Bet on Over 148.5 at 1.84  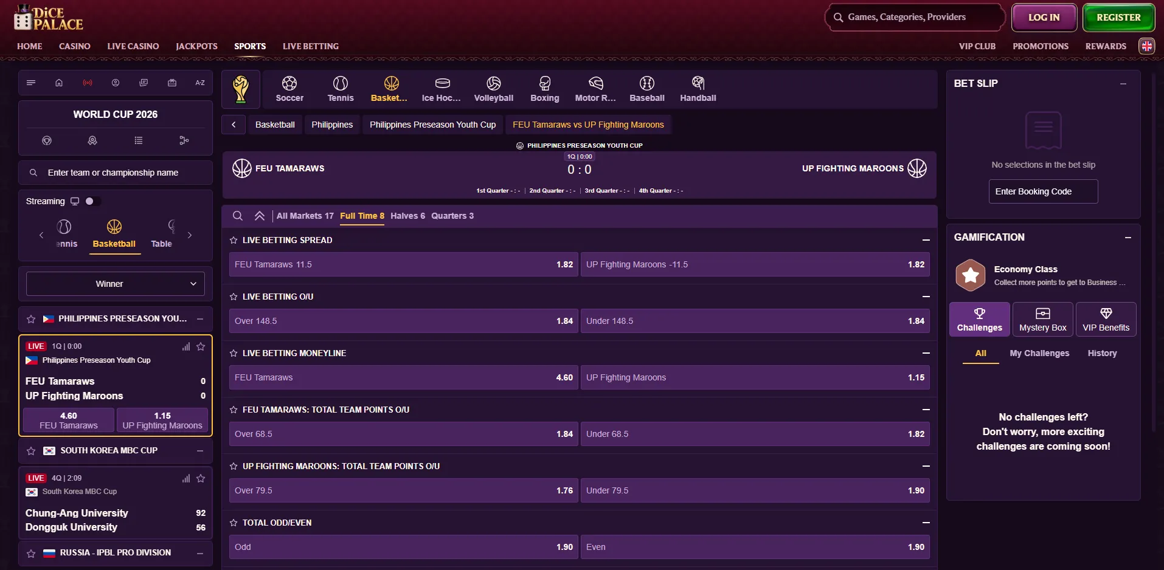pyautogui.click(x=404, y=321)
